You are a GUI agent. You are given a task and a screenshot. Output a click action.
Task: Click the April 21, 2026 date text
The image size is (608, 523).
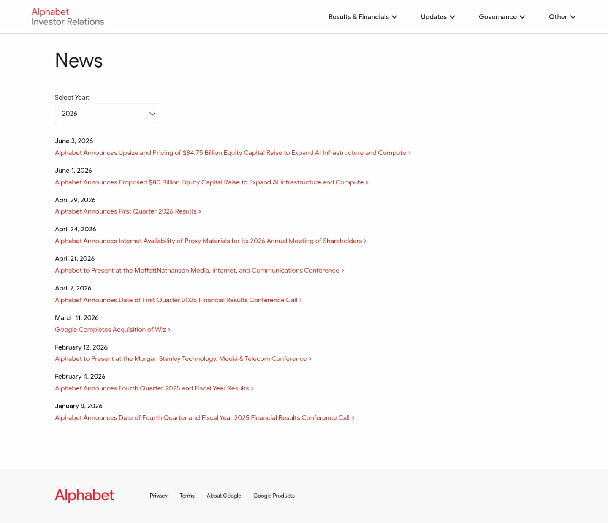pos(75,259)
